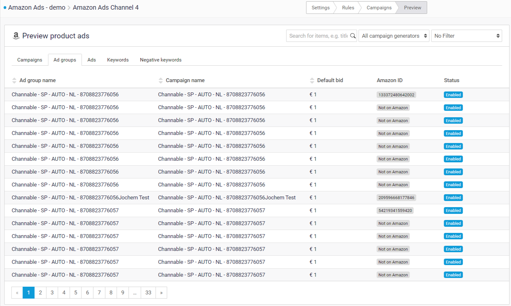Click the Amazon logo icon
The width and height of the screenshot is (511, 306).
click(x=16, y=36)
